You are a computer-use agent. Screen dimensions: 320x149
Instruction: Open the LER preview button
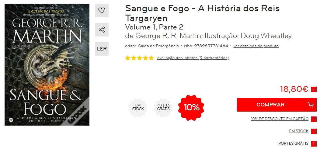coord(102,49)
